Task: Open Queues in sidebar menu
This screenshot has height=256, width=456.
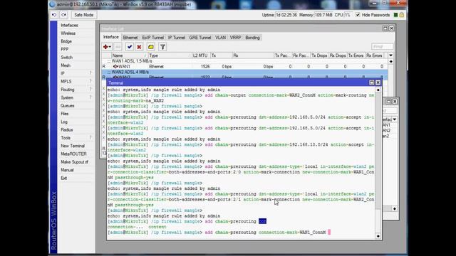Action: tap(76, 106)
